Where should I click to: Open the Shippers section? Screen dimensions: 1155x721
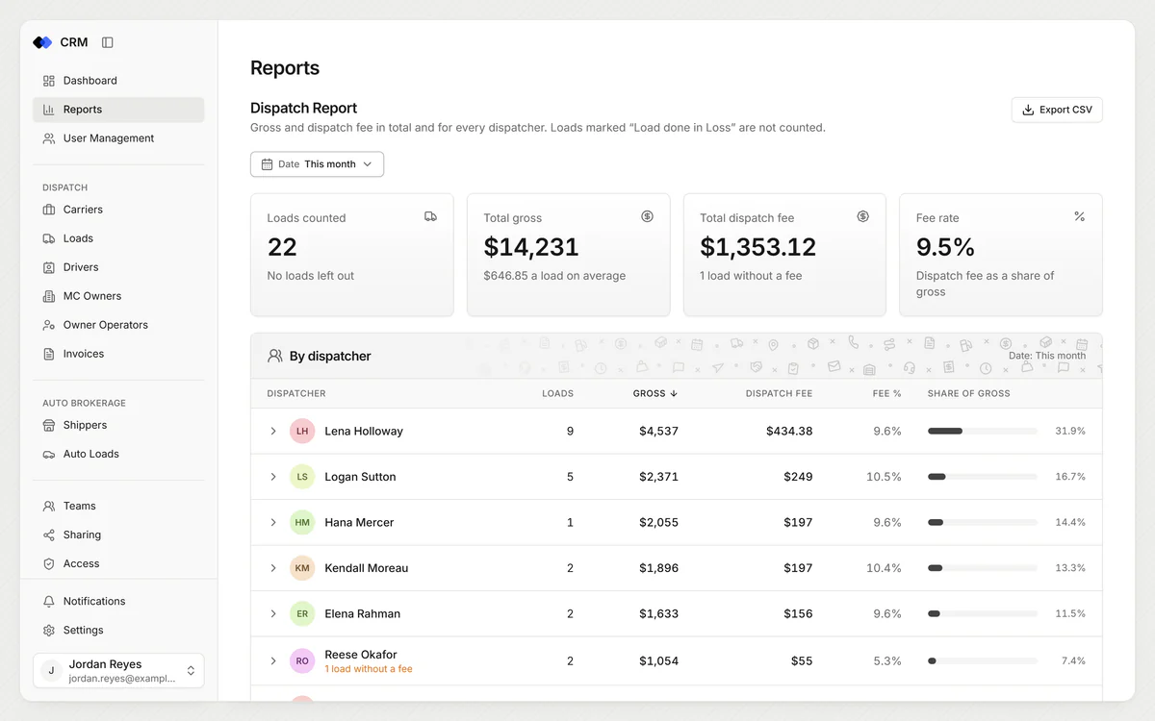118,425
